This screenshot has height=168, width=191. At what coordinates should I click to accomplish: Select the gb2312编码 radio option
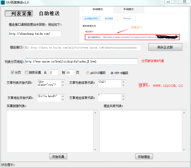coord(88,73)
